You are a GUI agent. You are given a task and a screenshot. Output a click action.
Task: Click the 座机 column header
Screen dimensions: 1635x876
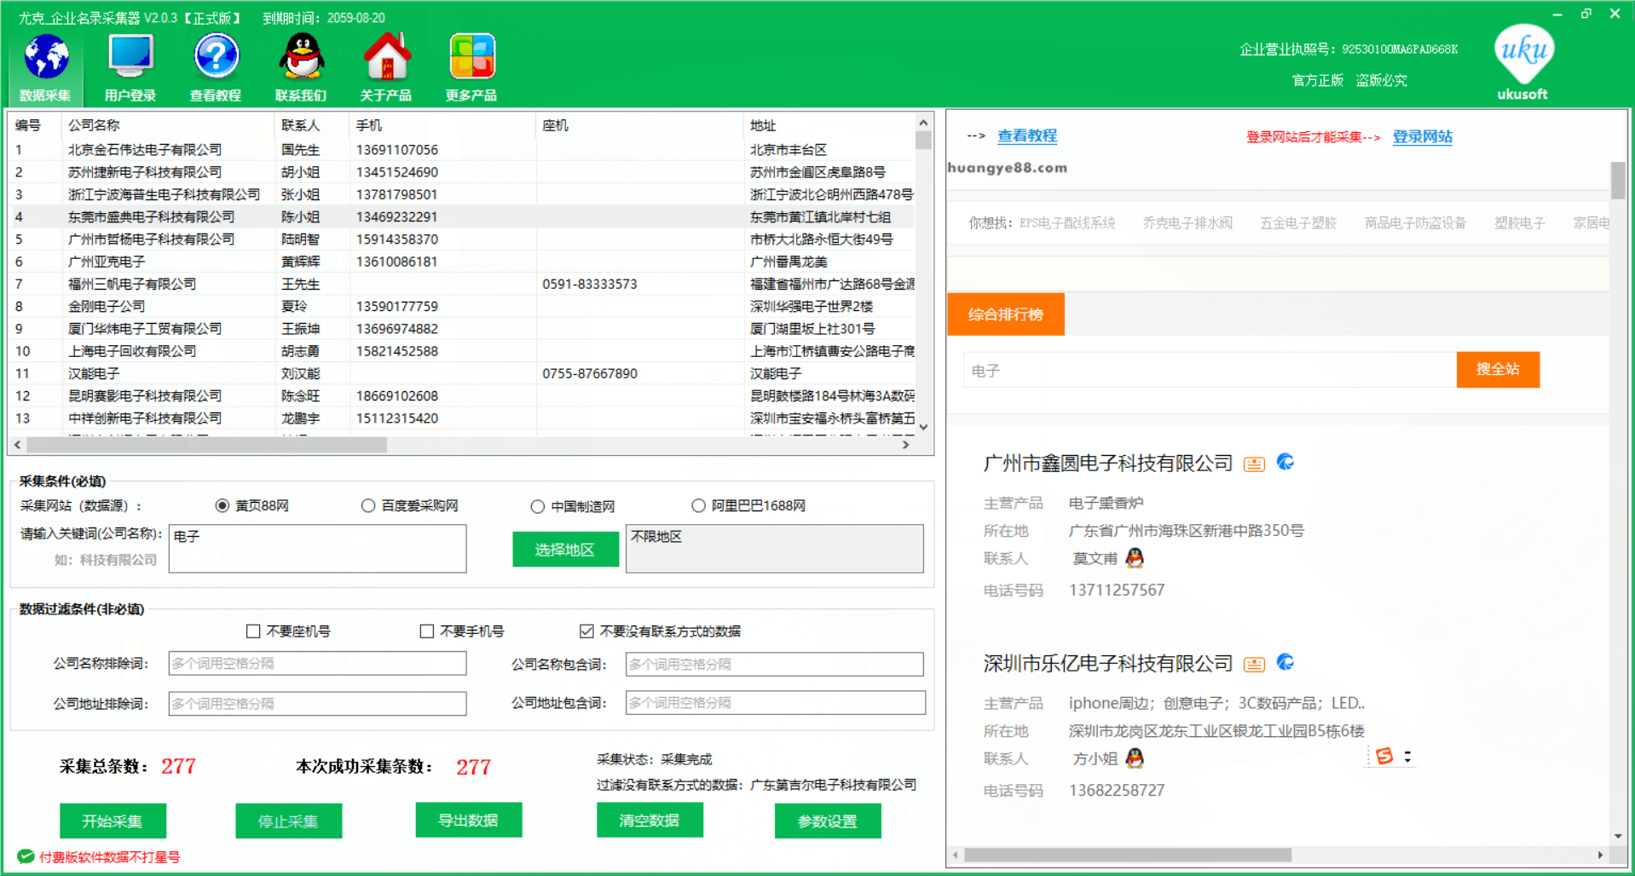coord(640,125)
